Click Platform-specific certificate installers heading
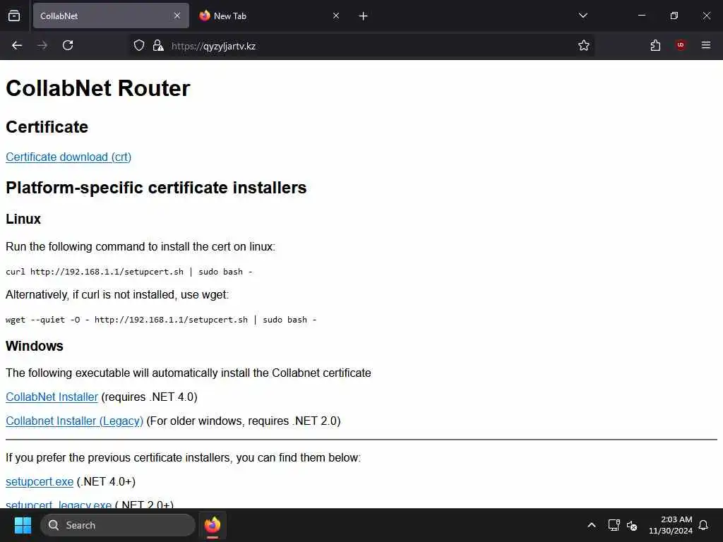Screen dimensions: 723x542 pyautogui.click(x=156, y=188)
